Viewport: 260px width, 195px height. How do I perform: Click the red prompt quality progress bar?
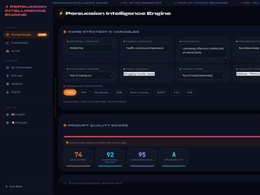tap(162, 137)
